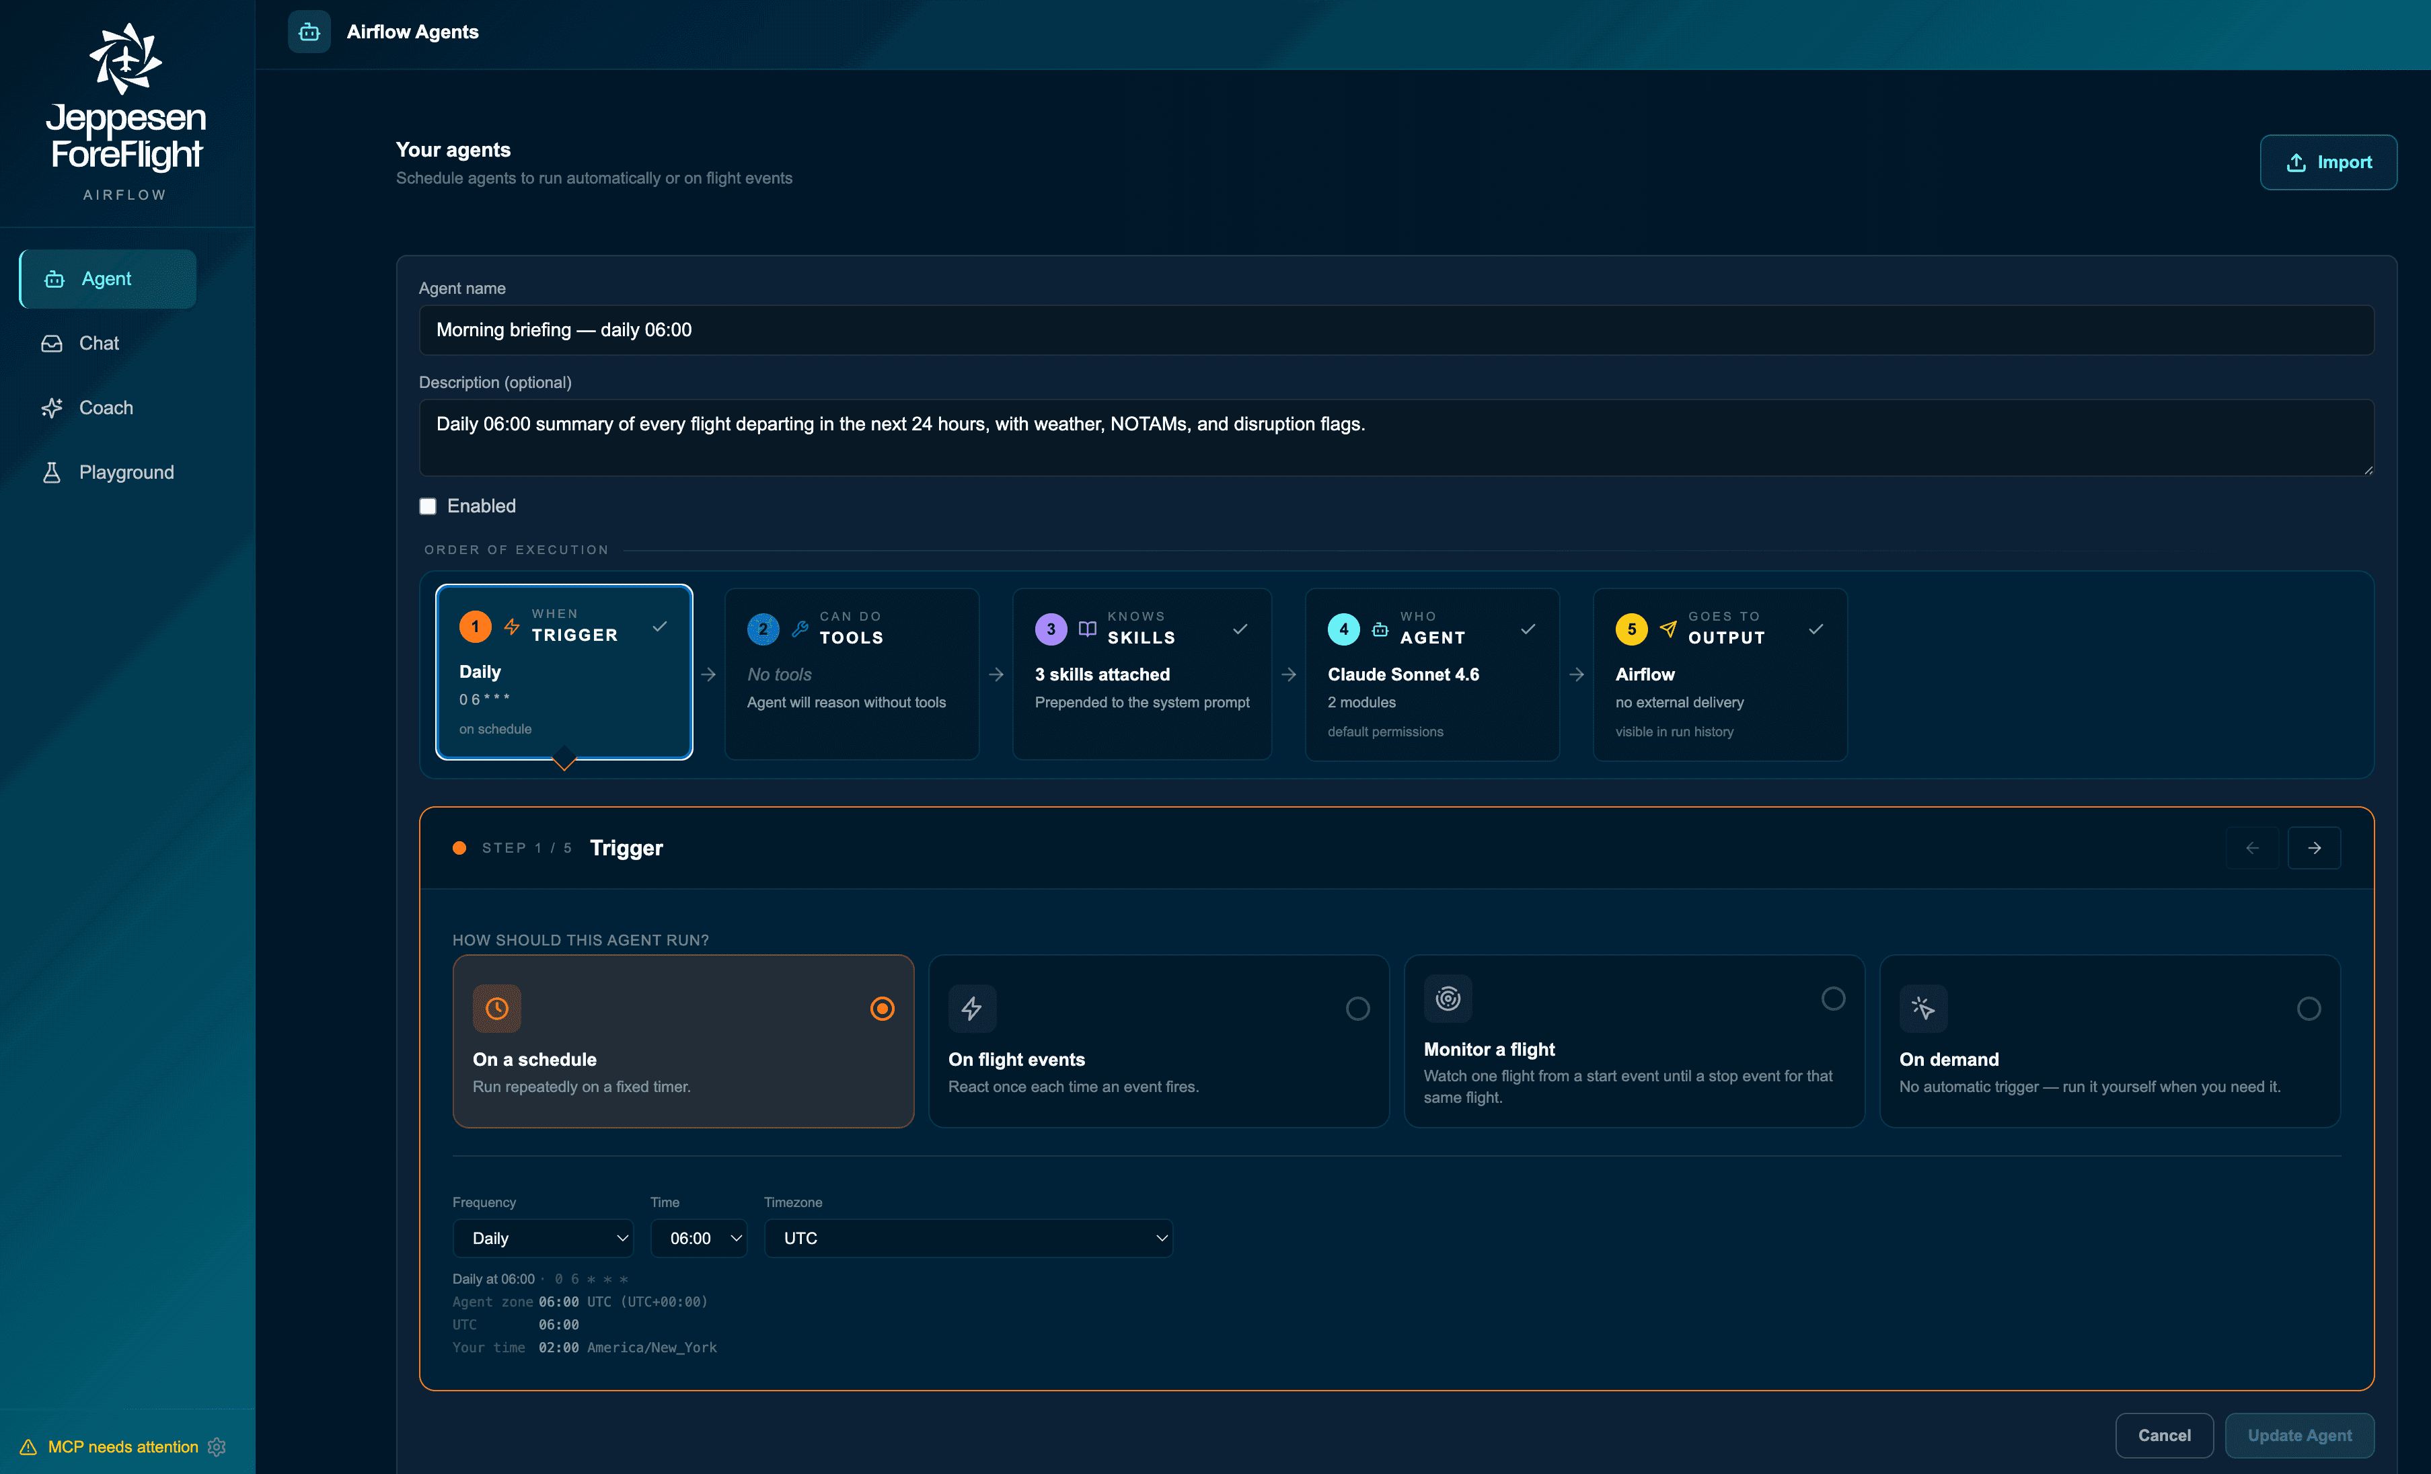Click the Coach sparkle icon in sidebar

click(51, 408)
